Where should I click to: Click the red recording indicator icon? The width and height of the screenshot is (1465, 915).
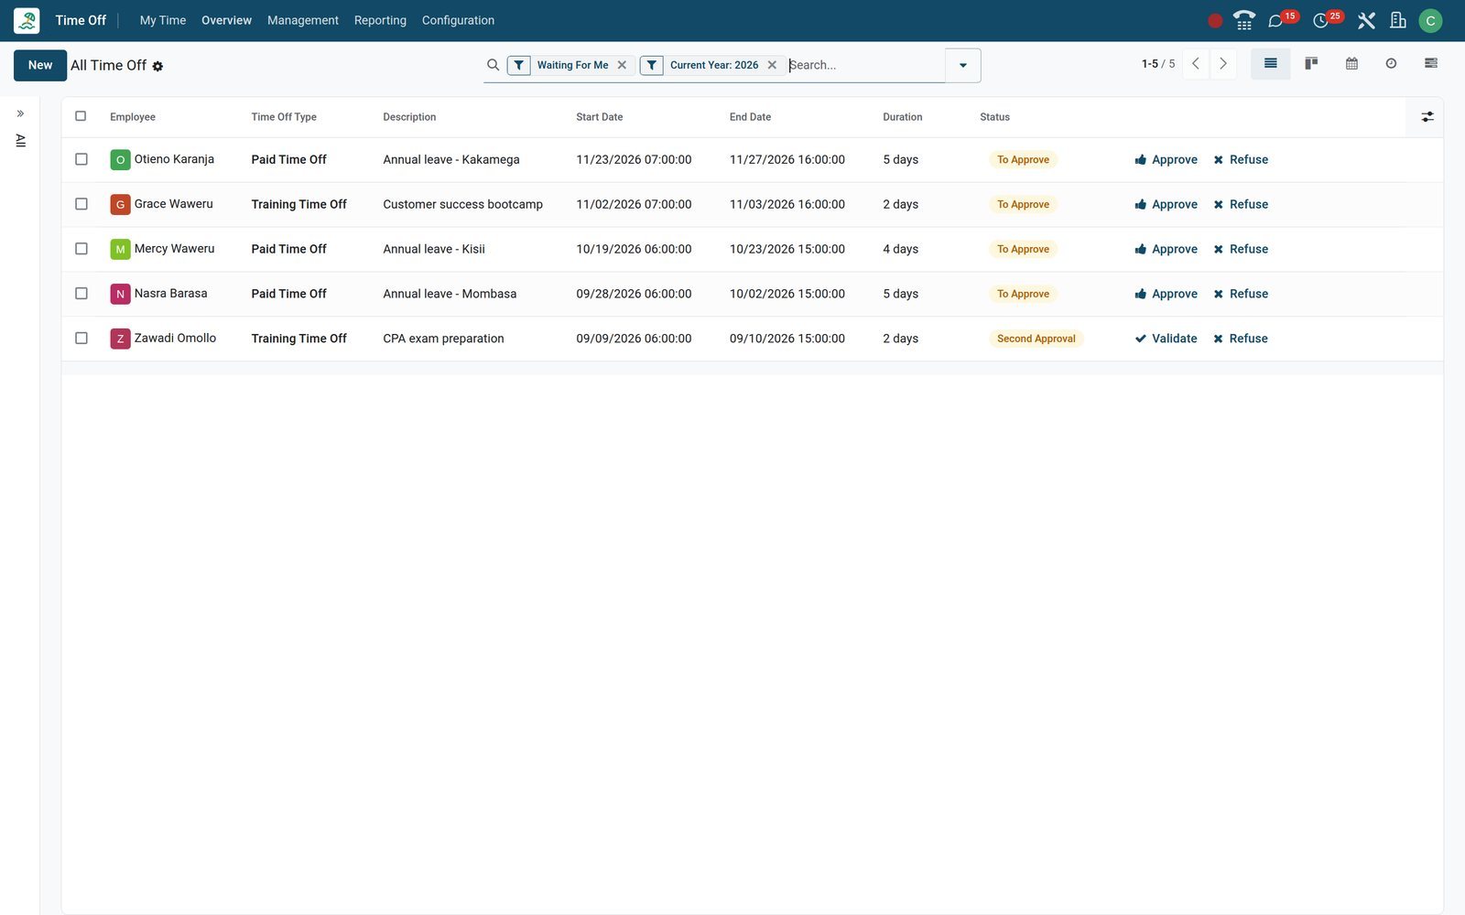pos(1215,21)
